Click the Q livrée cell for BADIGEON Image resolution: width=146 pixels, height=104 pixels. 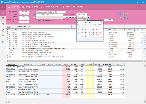(90, 67)
